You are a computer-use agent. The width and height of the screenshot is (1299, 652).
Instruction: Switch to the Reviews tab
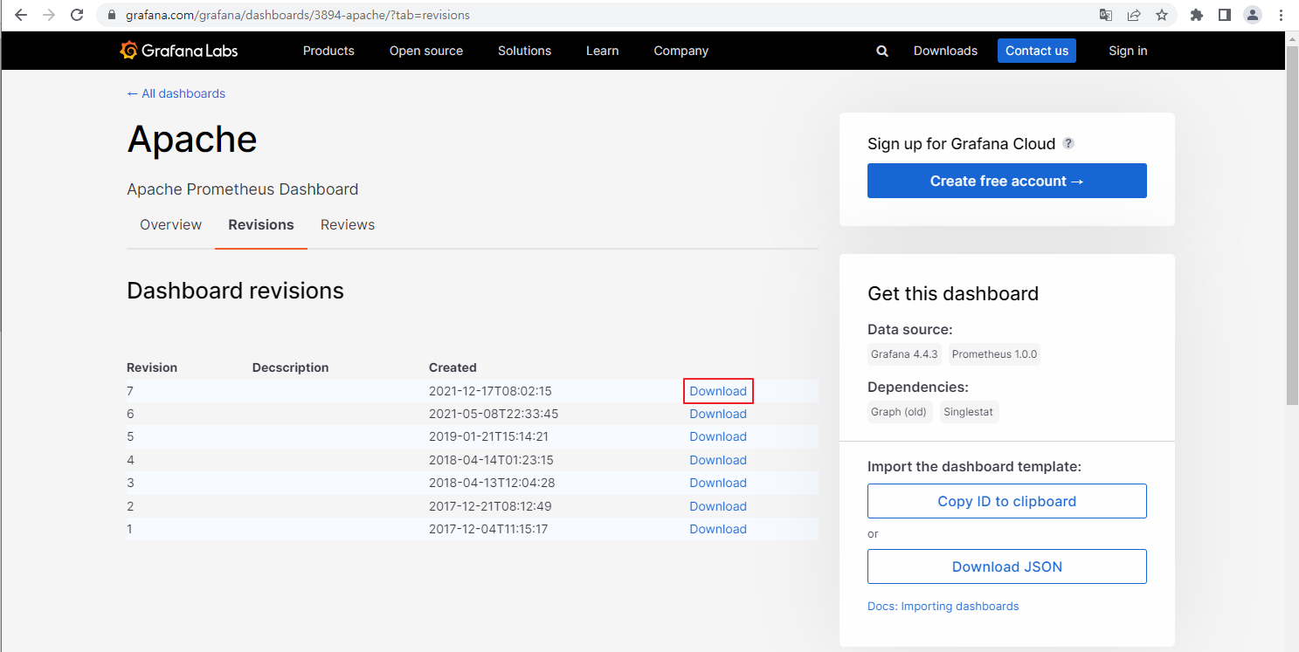coord(348,224)
